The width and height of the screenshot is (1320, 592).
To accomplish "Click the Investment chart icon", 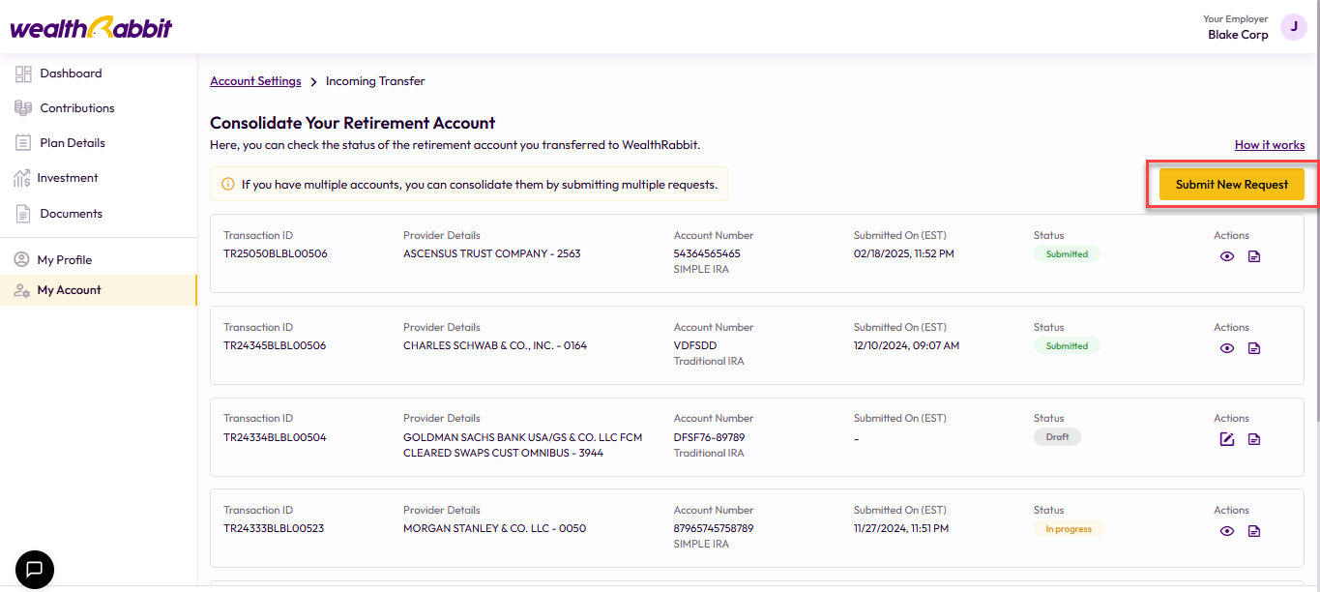I will [x=21, y=178].
